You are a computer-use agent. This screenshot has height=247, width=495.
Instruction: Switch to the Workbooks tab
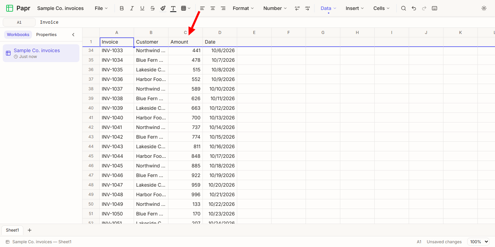(18, 35)
